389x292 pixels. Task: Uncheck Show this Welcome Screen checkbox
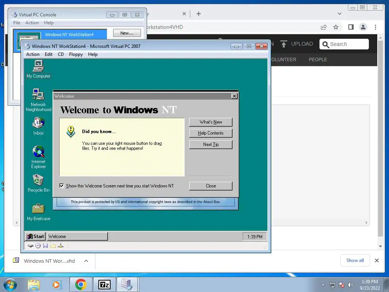point(62,186)
